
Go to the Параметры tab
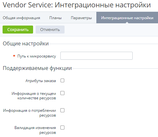[81, 18]
